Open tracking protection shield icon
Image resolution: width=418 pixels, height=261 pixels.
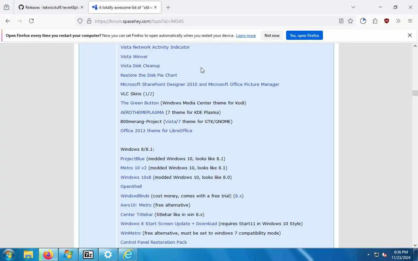(x=80, y=21)
